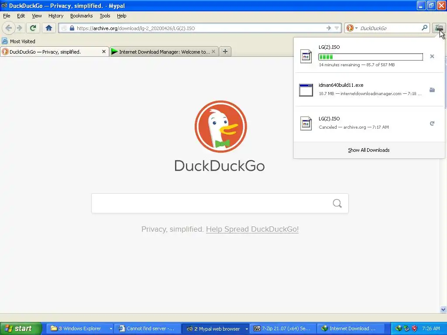Click Show All Downloads
447x335 pixels.
368,150
